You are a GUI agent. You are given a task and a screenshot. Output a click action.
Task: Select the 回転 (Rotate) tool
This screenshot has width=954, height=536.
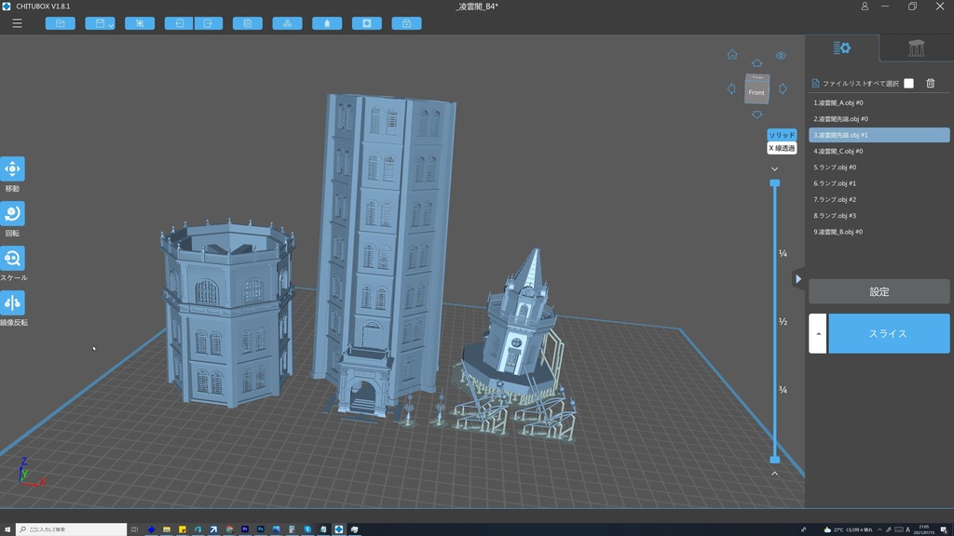[x=13, y=214]
